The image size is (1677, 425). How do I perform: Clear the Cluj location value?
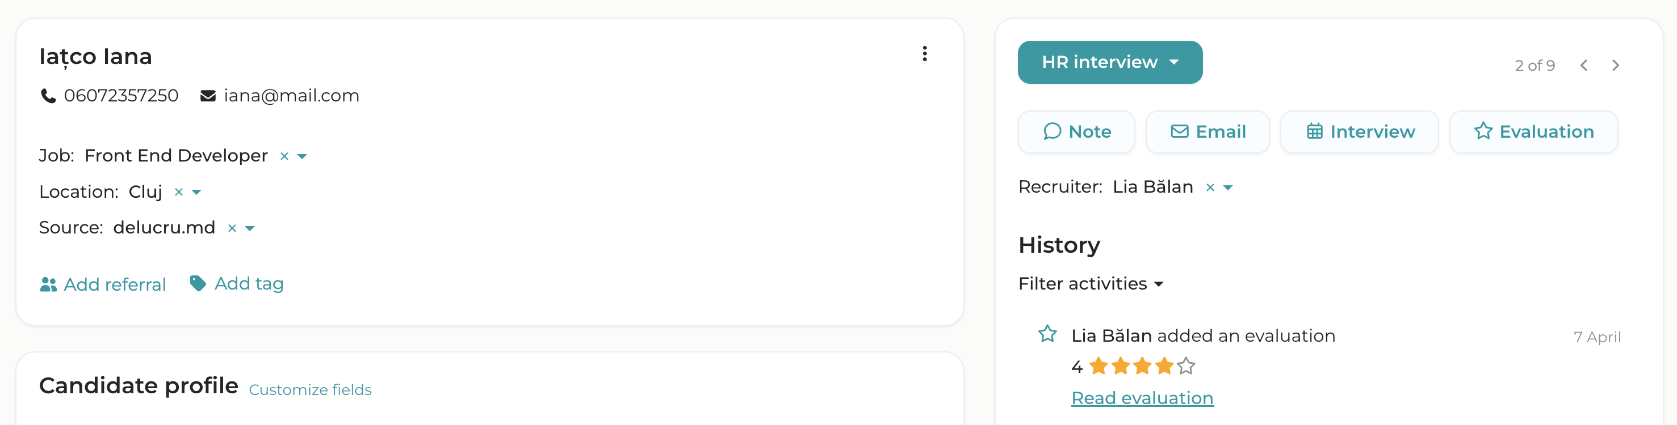point(179,192)
